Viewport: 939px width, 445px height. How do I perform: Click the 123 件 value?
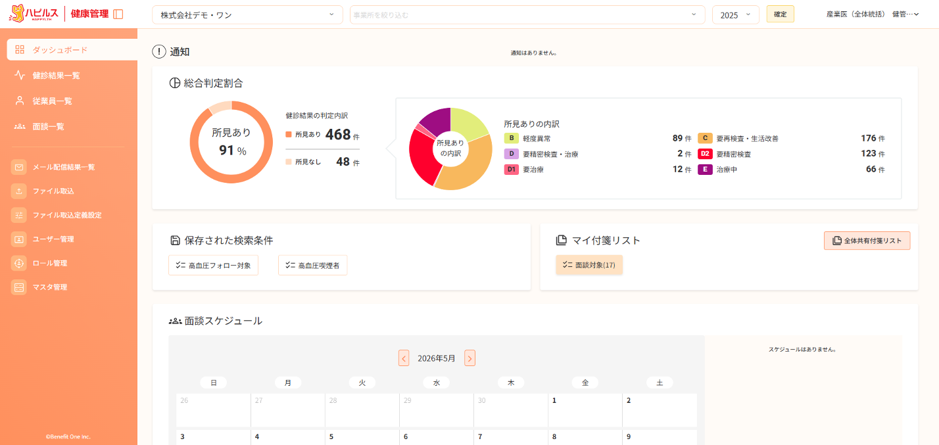[873, 154]
